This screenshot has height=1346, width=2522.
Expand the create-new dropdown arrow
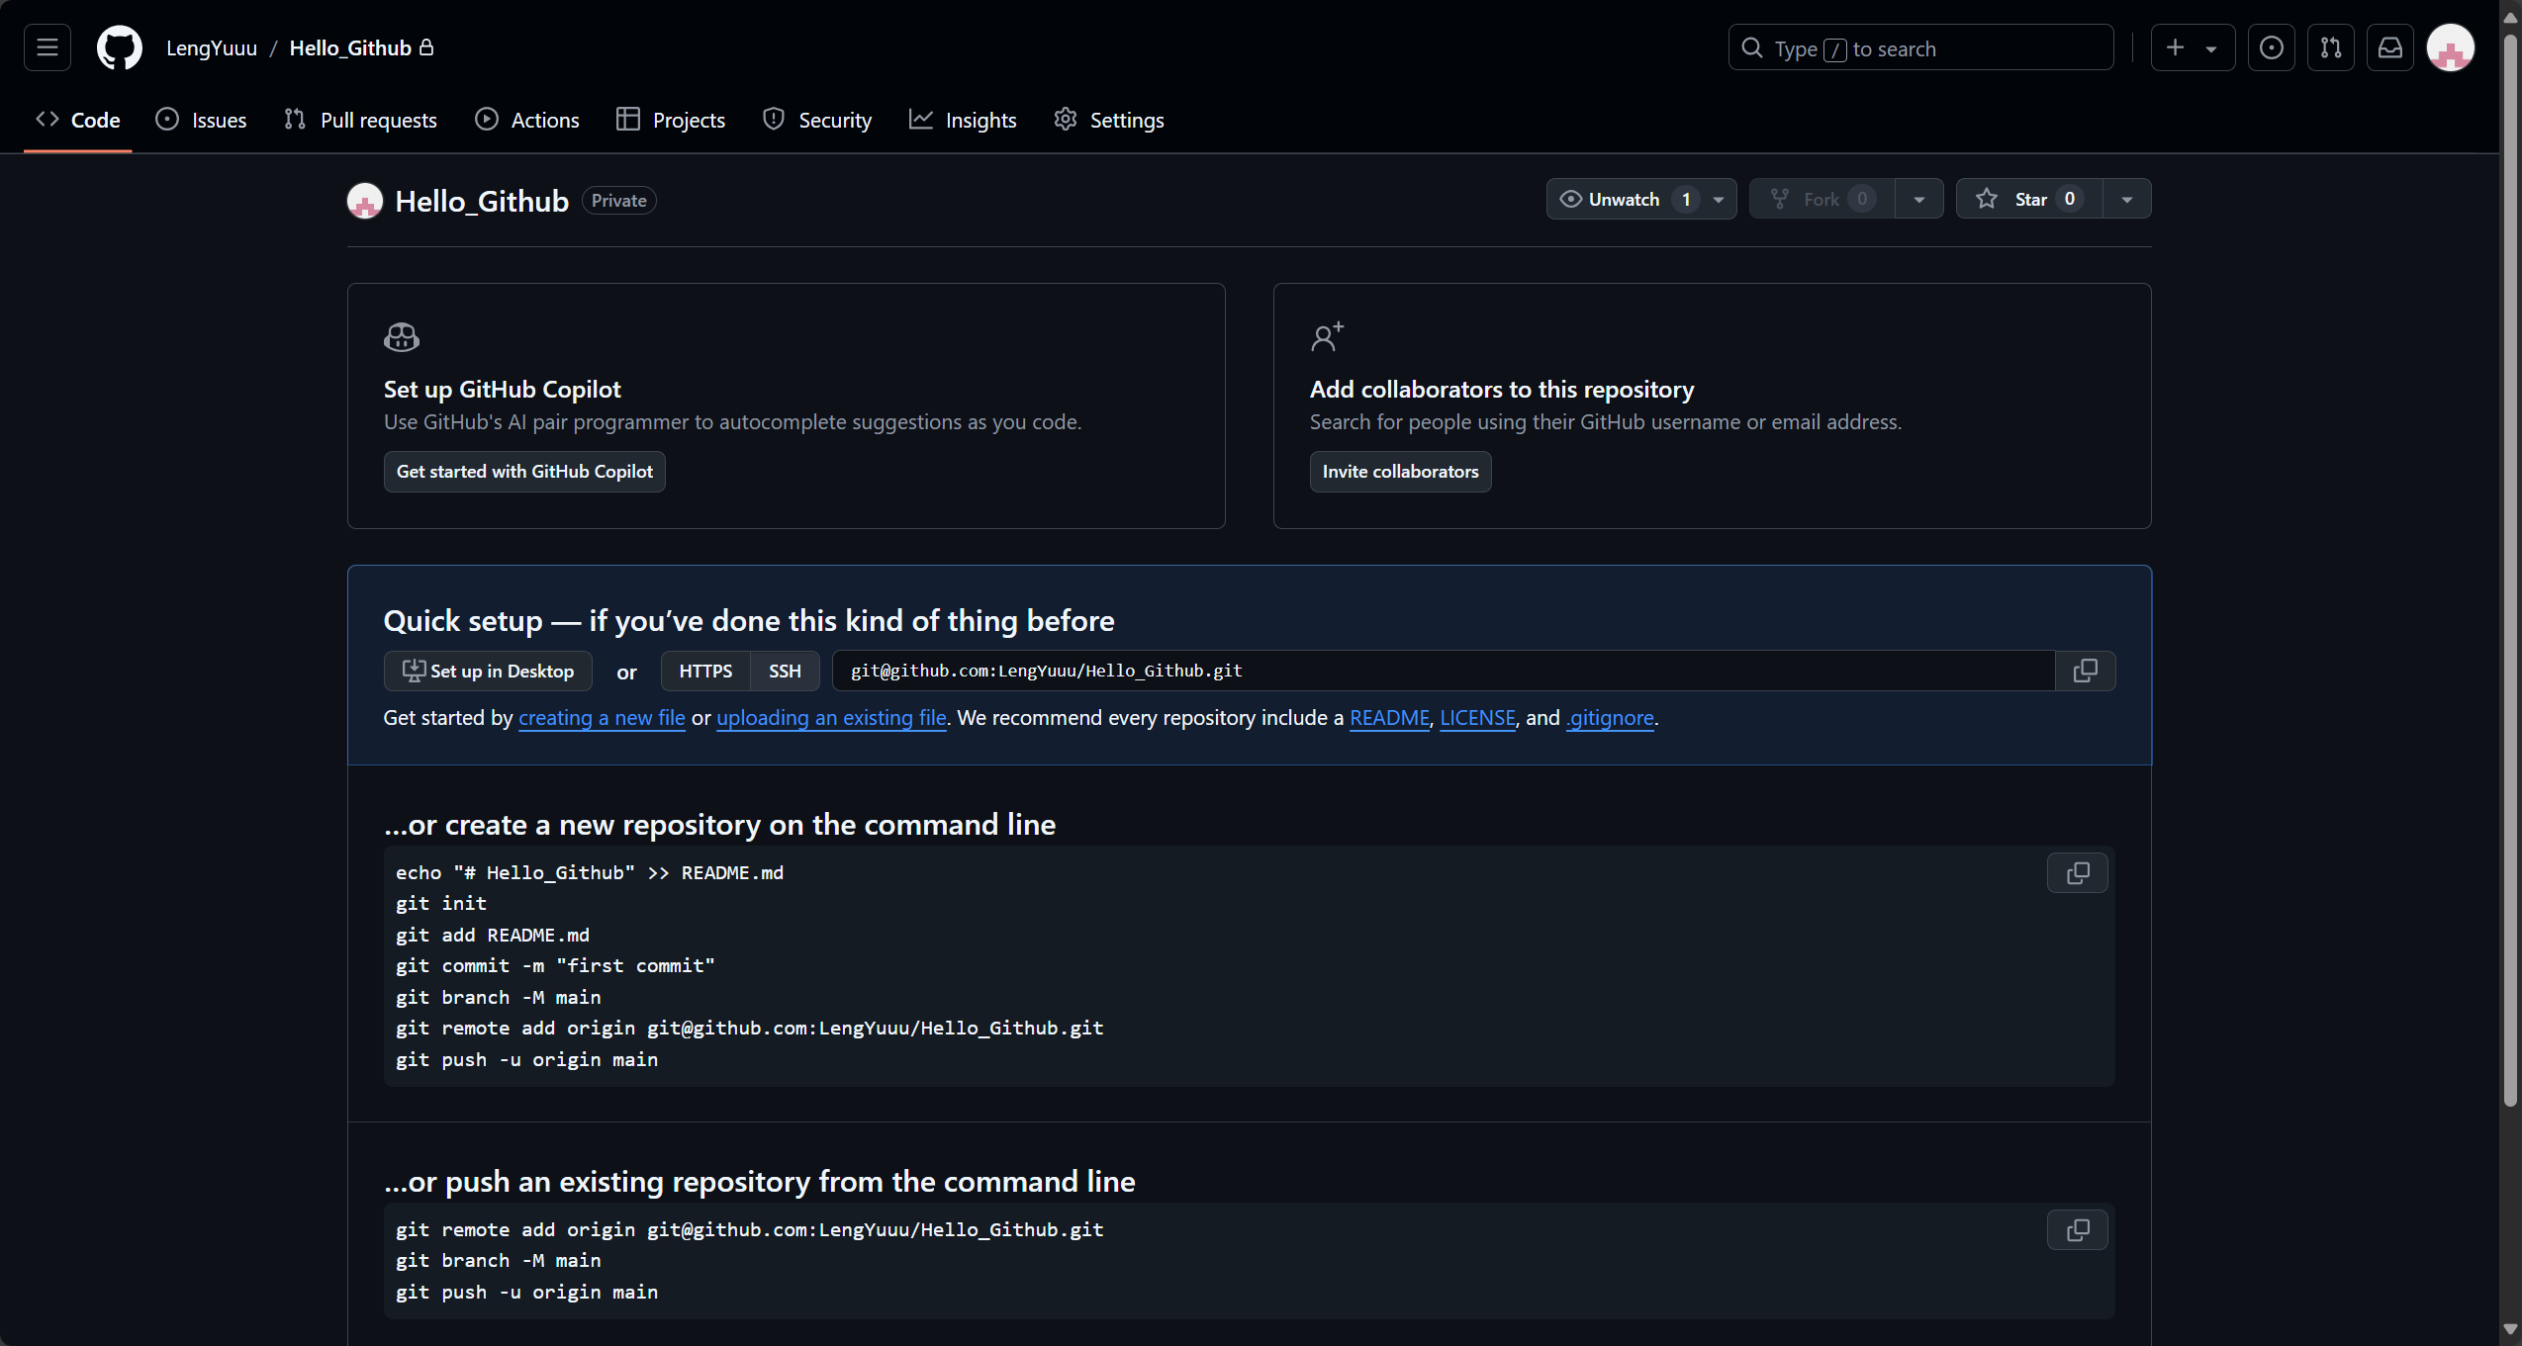(2210, 48)
